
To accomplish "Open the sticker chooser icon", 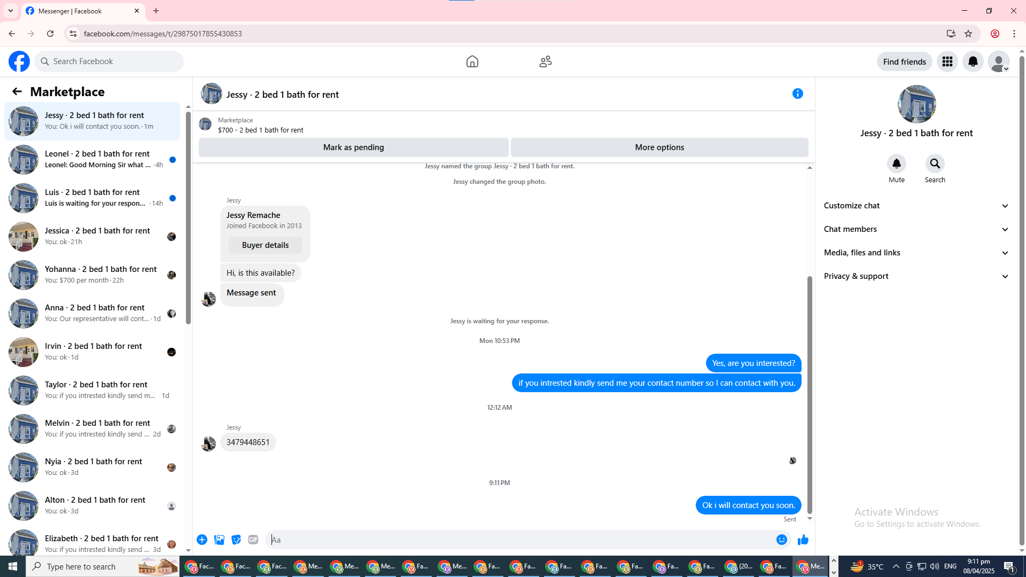I will (236, 540).
